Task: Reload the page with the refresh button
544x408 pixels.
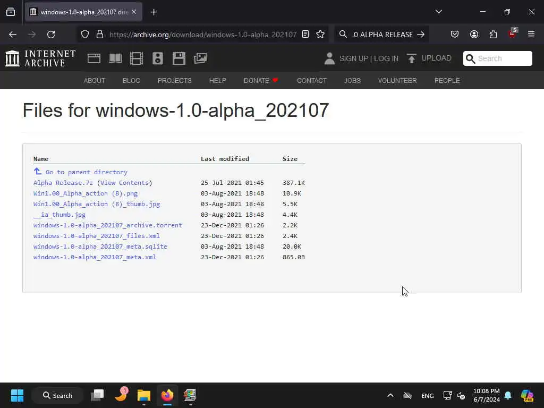Action: (51, 35)
